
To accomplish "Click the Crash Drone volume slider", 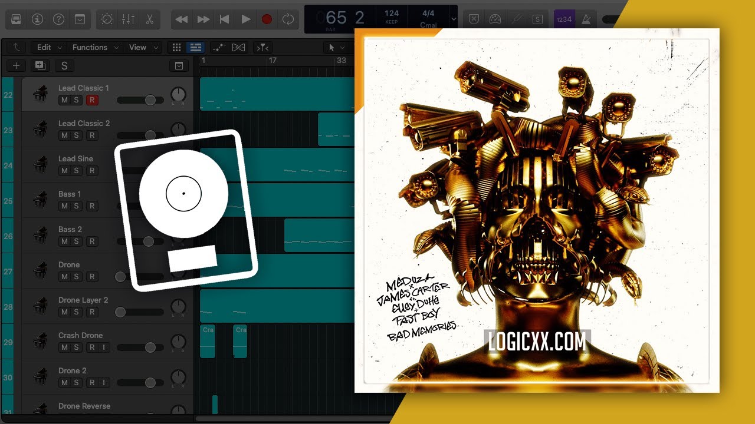I will pyautogui.click(x=140, y=347).
